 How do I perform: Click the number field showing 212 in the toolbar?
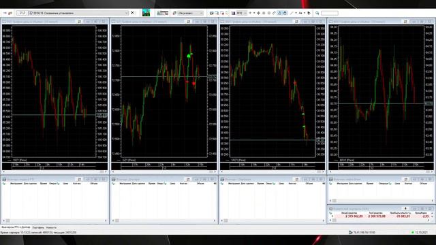tap(22, 13)
